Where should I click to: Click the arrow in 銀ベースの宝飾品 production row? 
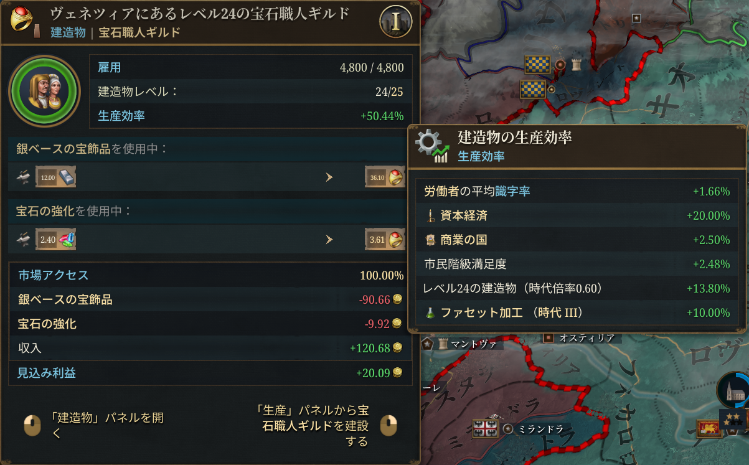coord(329,177)
